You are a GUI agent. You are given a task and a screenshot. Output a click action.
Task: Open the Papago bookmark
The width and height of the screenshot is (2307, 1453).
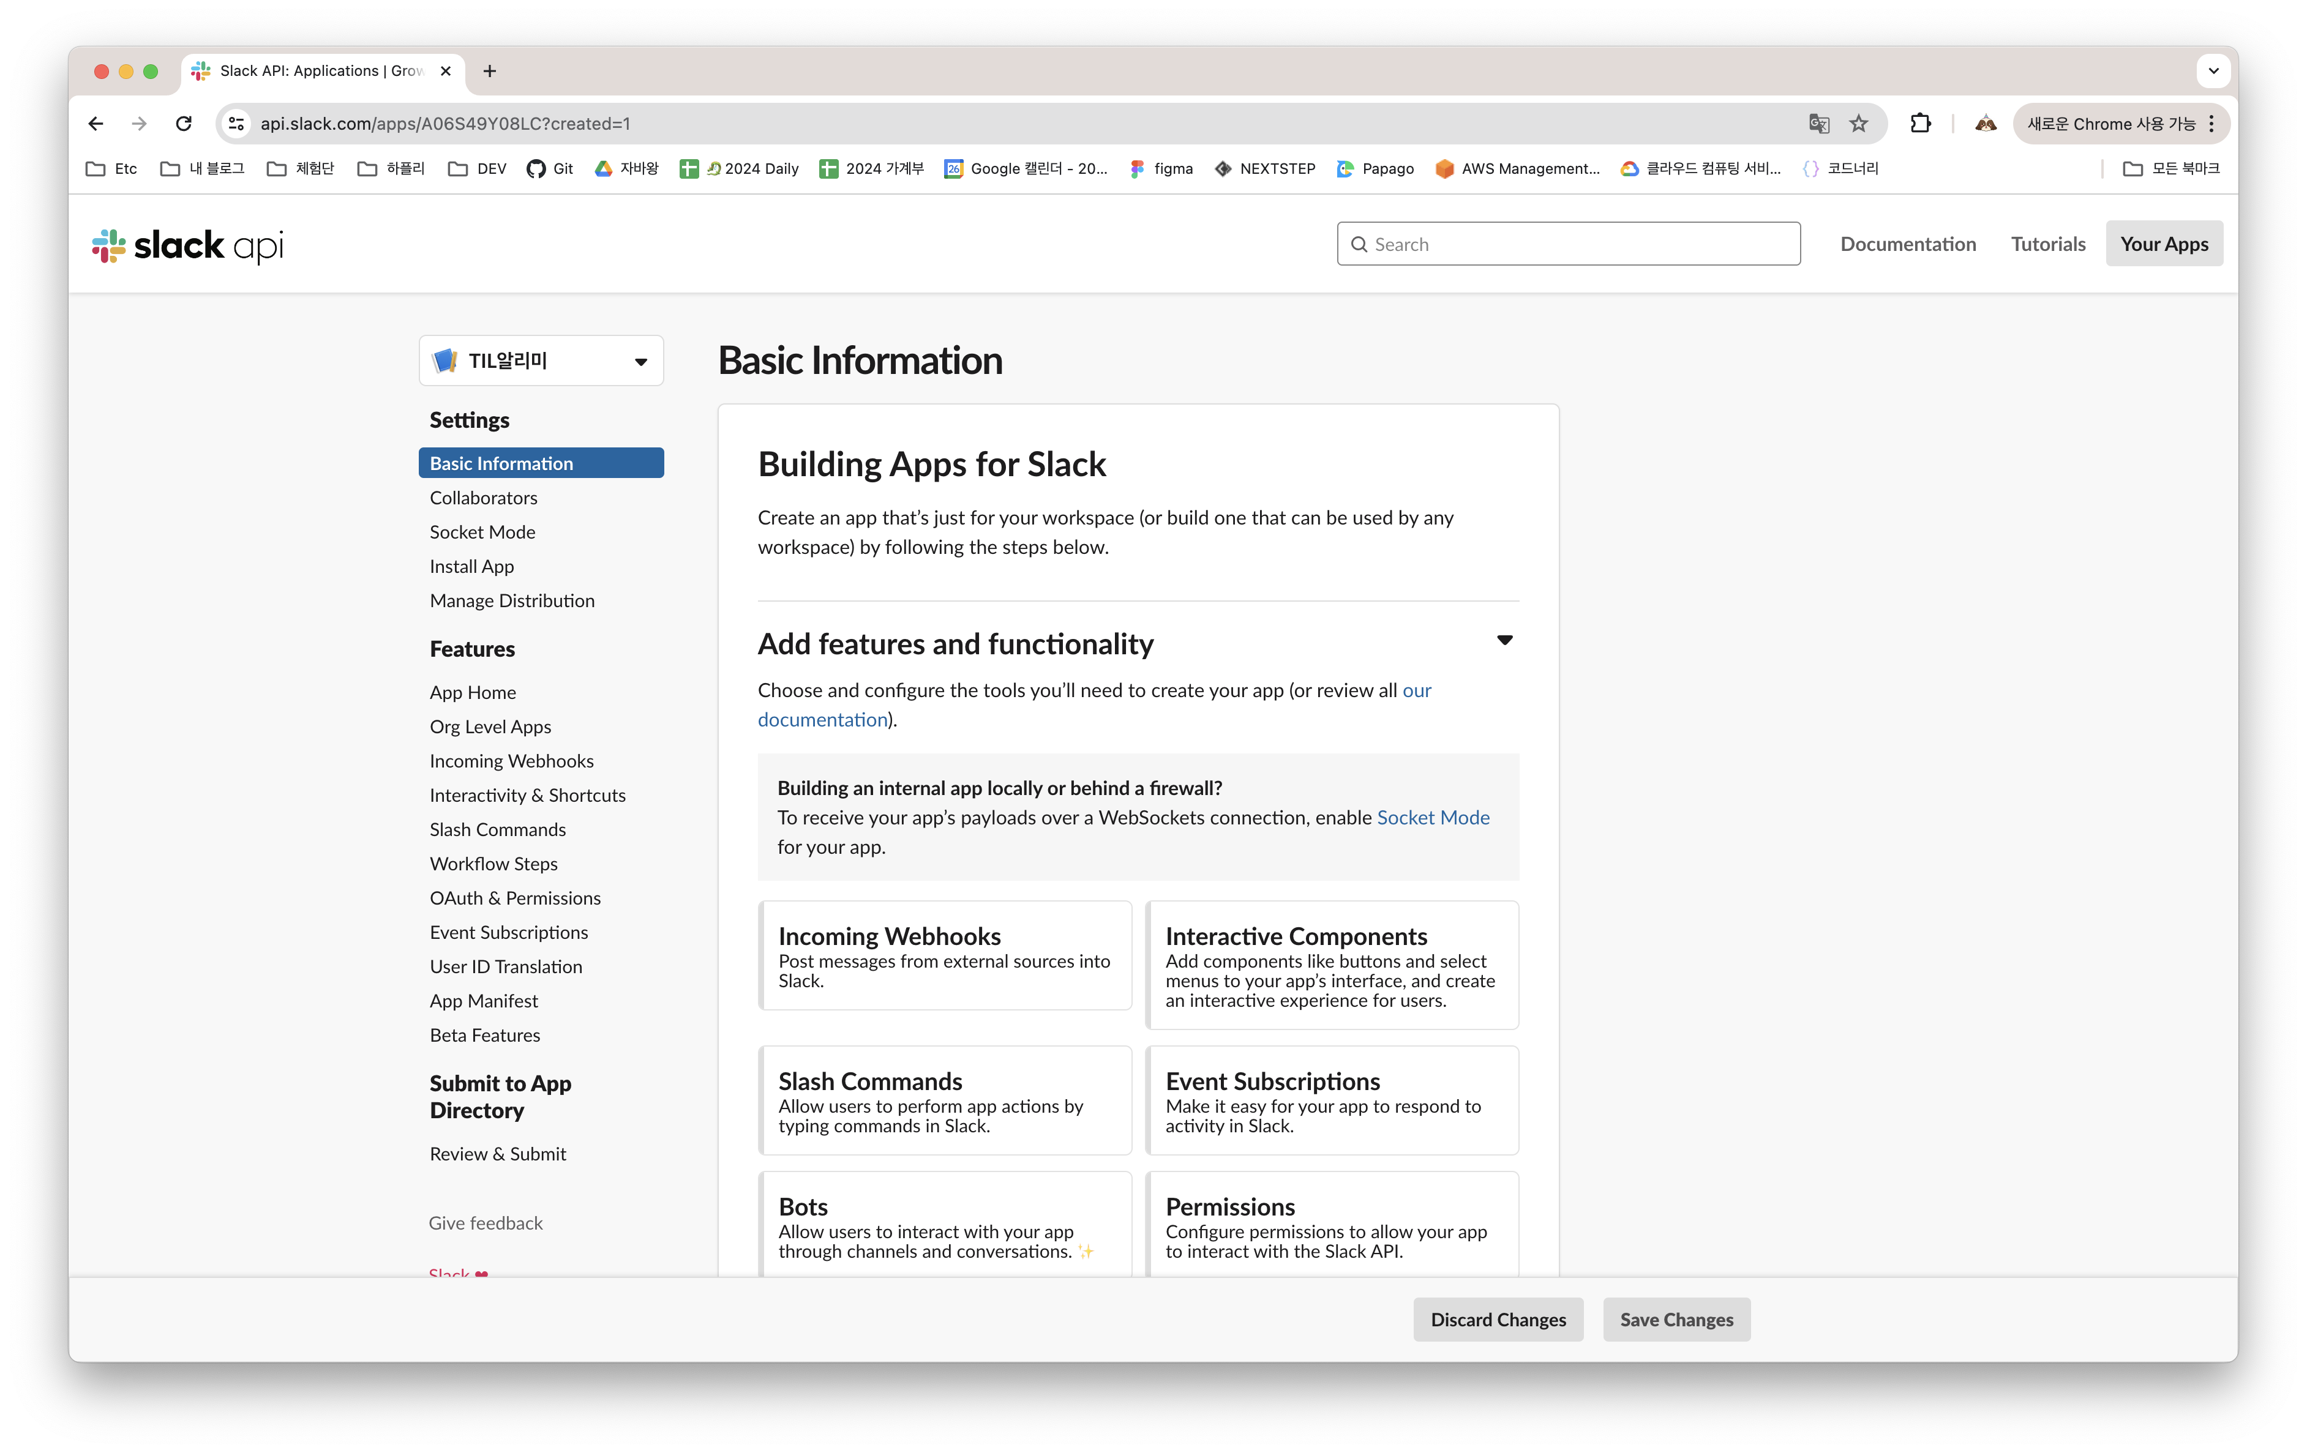click(x=1376, y=168)
